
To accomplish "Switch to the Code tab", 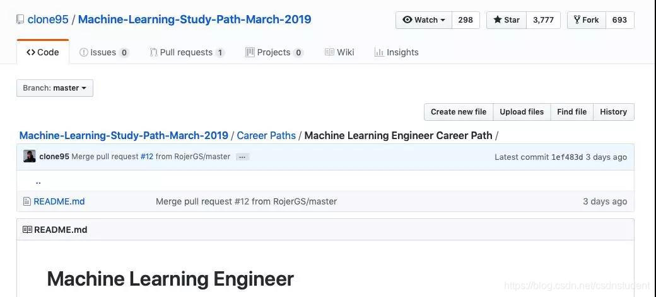I will coord(43,52).
